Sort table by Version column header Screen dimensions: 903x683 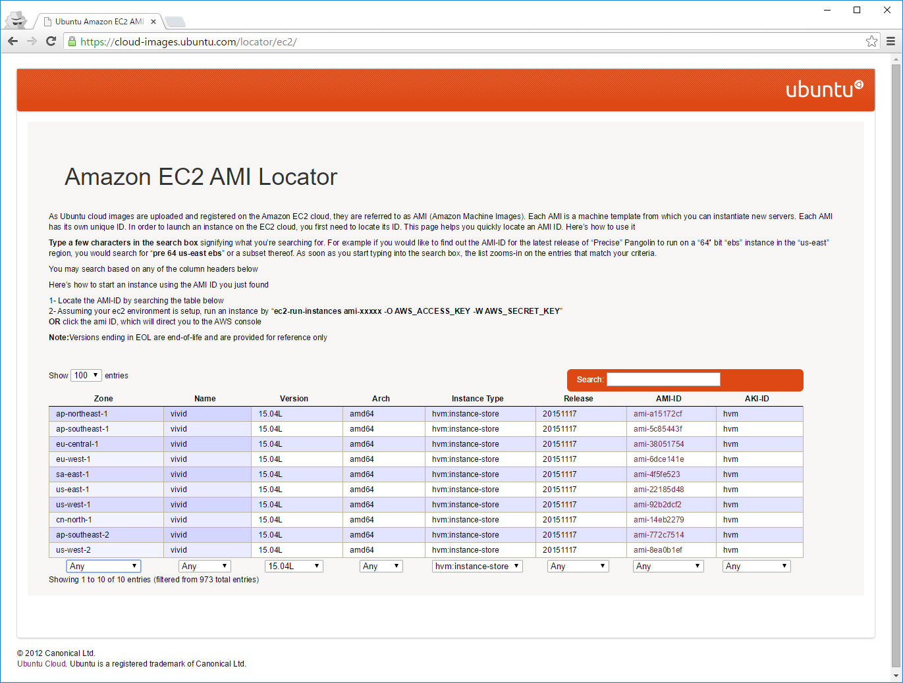click(x=294, y=399)
